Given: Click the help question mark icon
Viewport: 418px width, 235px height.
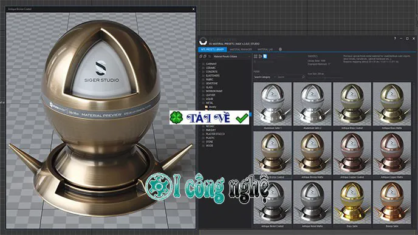Looking at the screenshot, I should coord(395,39).
